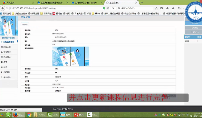The image size is (202, 118).
Task: Open a new tab with plus button
Action: pyautogui.click(x=142, y=3)
